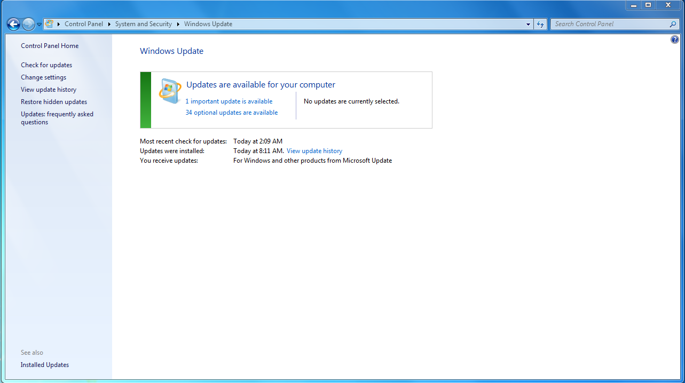685x383 pixels.
Task: Click the "Updates were installed:" label
Action: click(x=172, y=151)
